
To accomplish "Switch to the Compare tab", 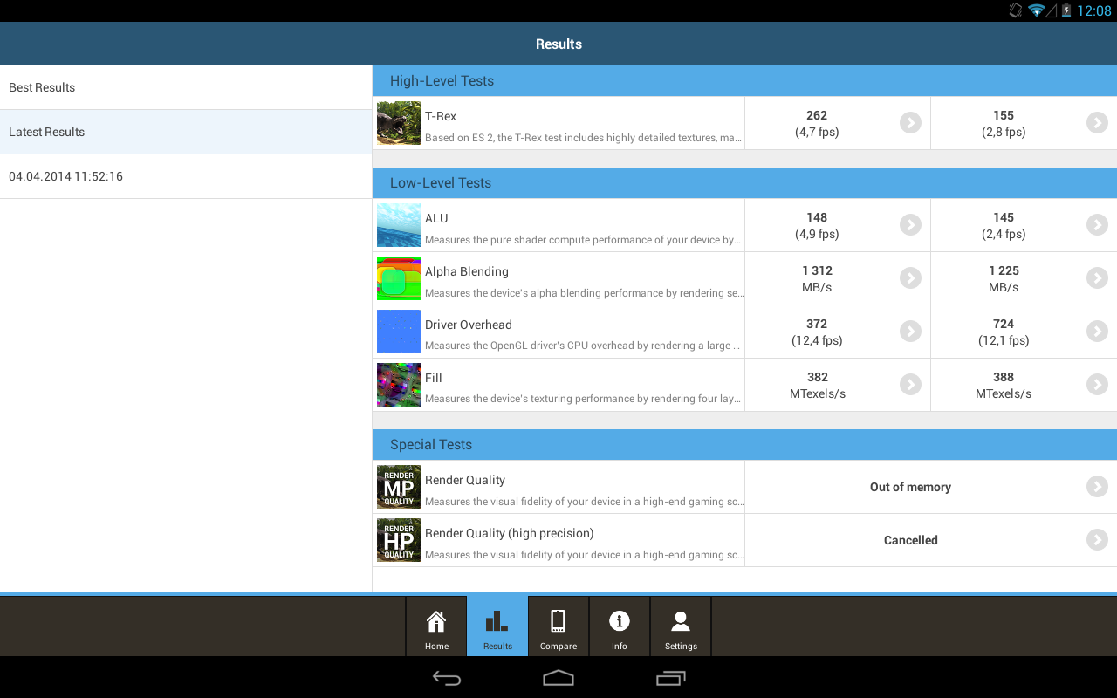I will pyautogui.click(x=558, y=626).
